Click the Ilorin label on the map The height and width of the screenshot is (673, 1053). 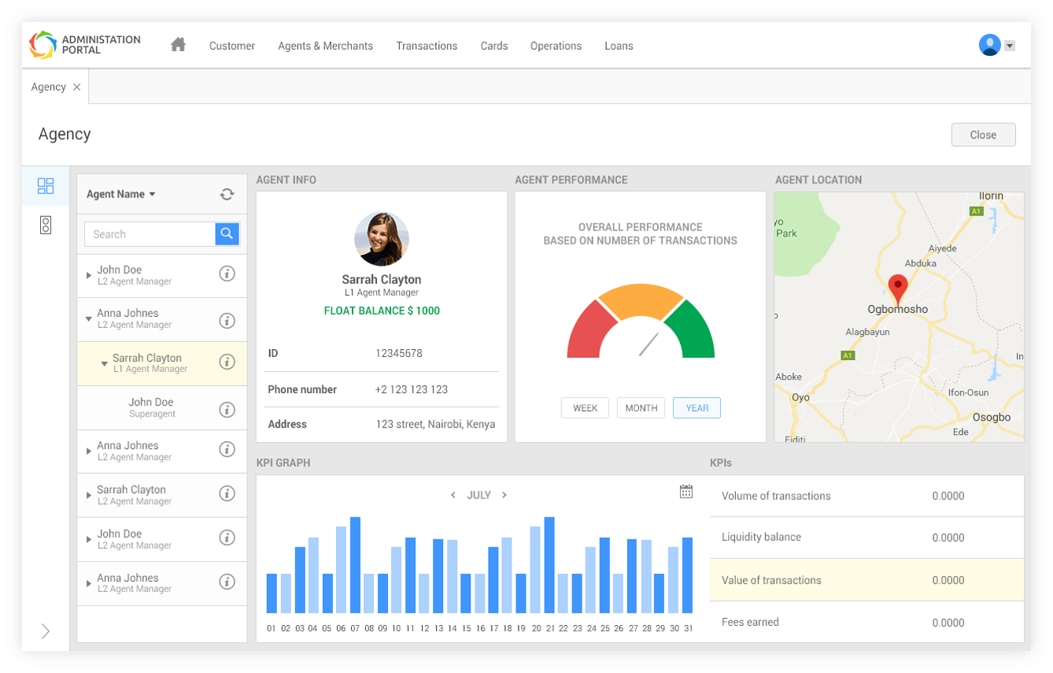991,197
